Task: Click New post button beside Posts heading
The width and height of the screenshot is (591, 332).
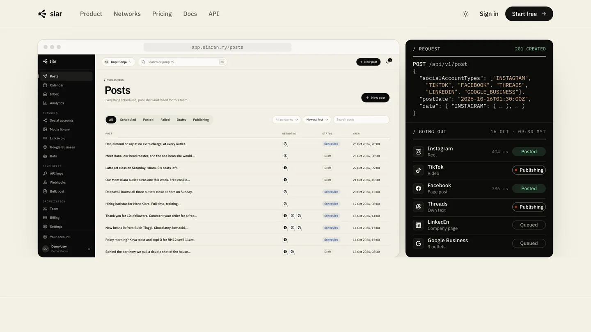Action: [x=375, y=98]
